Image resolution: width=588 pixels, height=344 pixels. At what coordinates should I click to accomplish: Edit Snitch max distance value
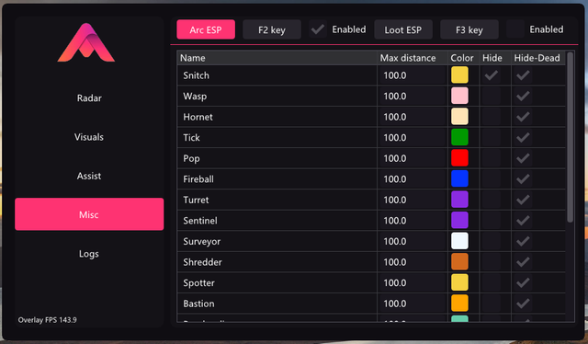(413, 75)
